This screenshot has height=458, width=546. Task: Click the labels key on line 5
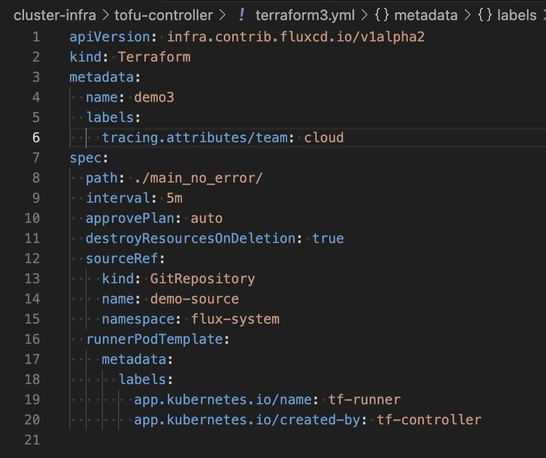pyautogui.click(x=110, y=118)
